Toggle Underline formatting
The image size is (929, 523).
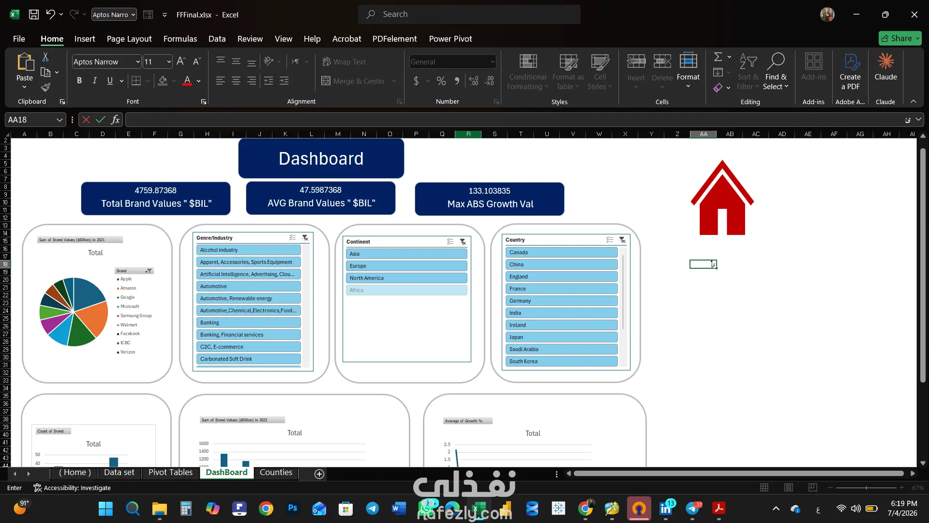(x=110, y=81)
